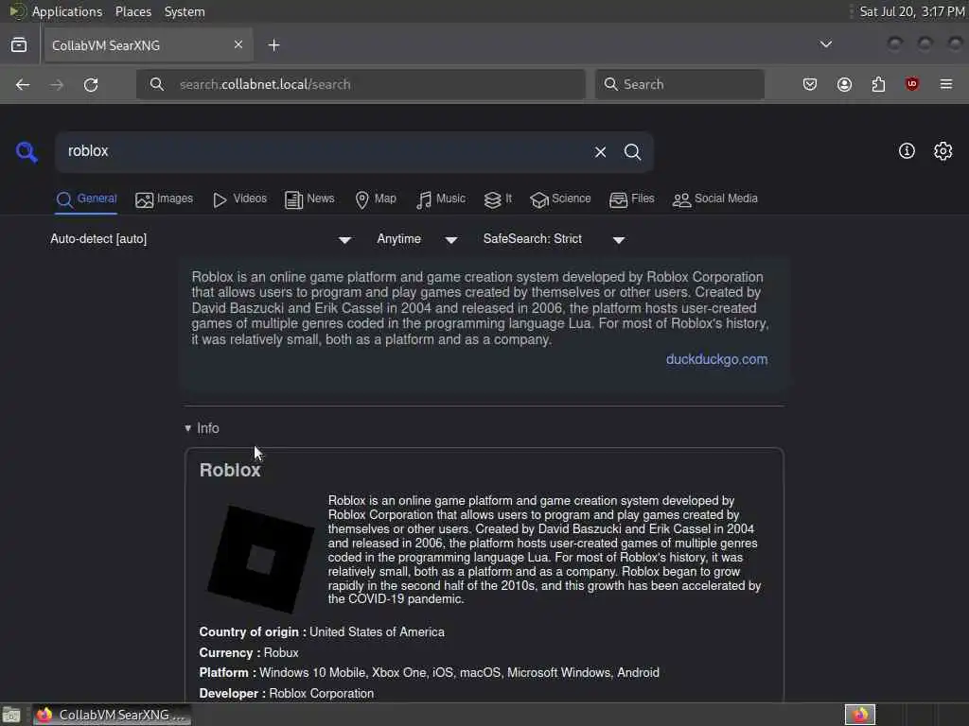
Task: Switch to the Social Media tab
Action: 715,199
